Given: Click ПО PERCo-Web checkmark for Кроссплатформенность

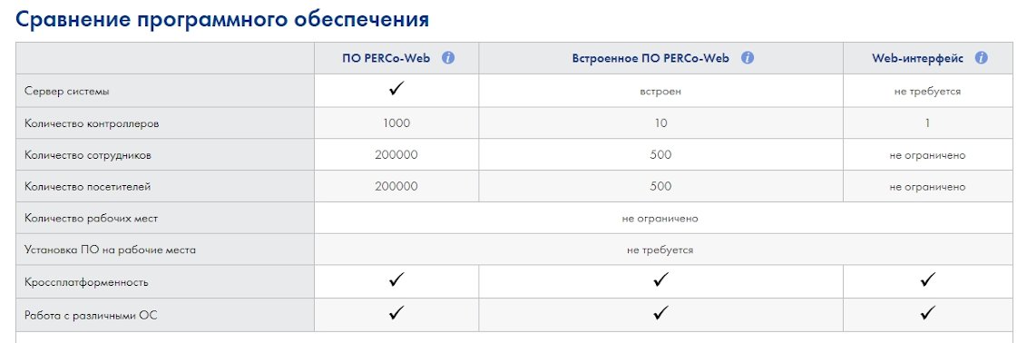Looking at the screenshot, I should click(396, 280).
